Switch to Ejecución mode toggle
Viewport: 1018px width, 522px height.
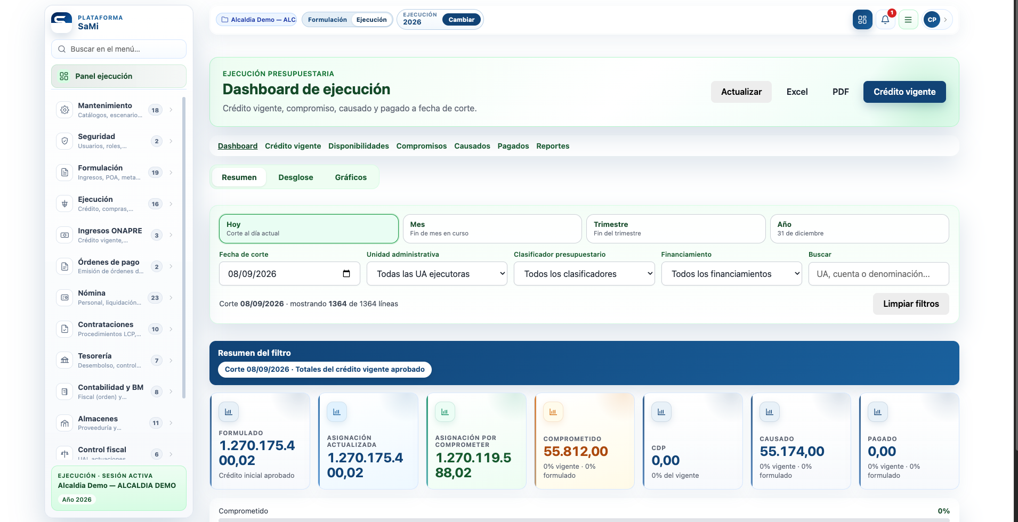click(371, 20)
